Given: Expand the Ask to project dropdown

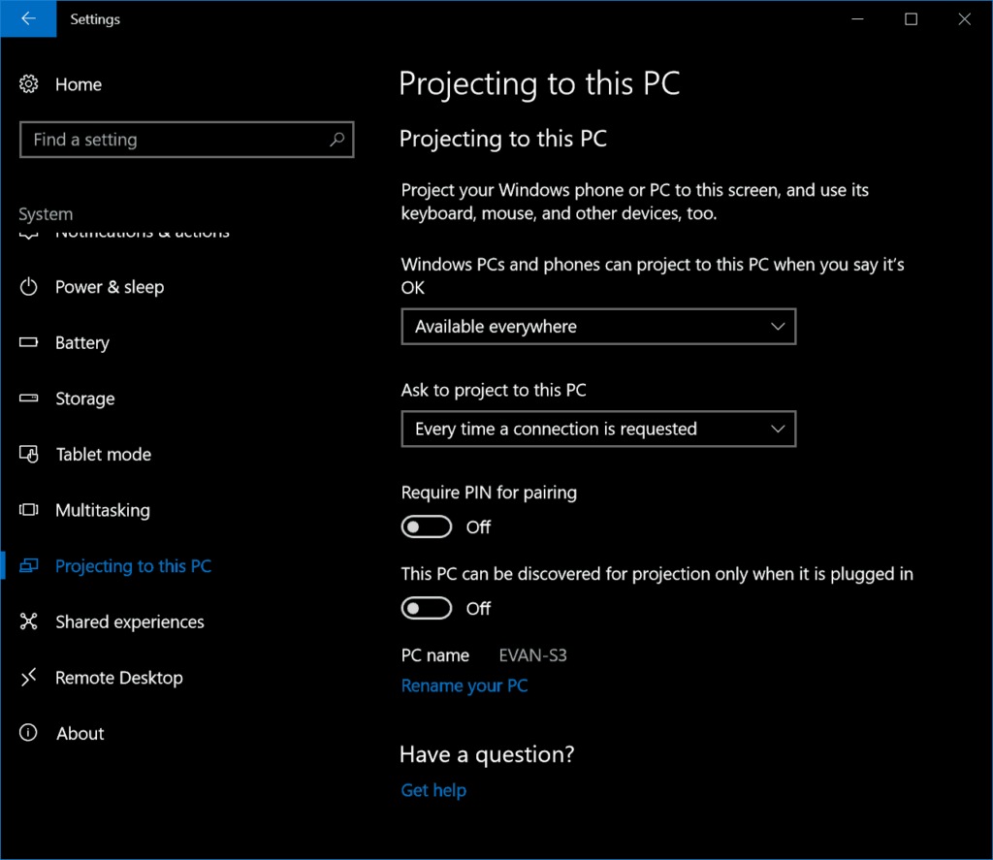Looking at the screenshot, I should [598, 429].
